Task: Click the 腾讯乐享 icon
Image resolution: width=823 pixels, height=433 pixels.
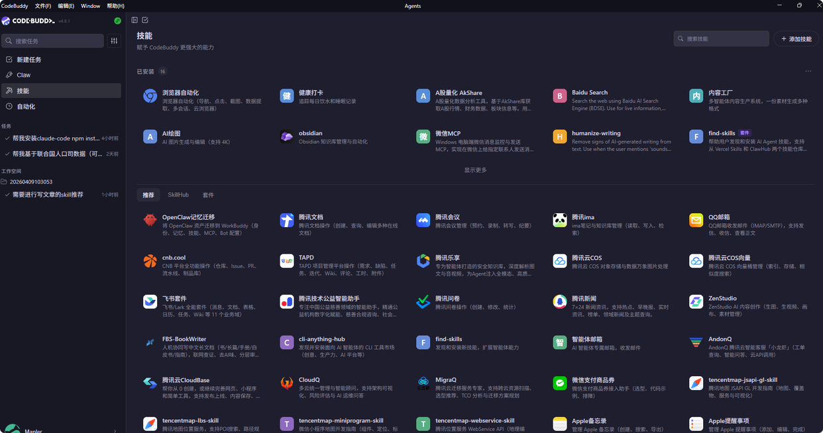Action: tap(423, 261)
